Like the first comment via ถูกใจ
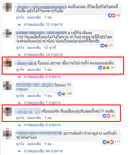 [x=20, y=17]
